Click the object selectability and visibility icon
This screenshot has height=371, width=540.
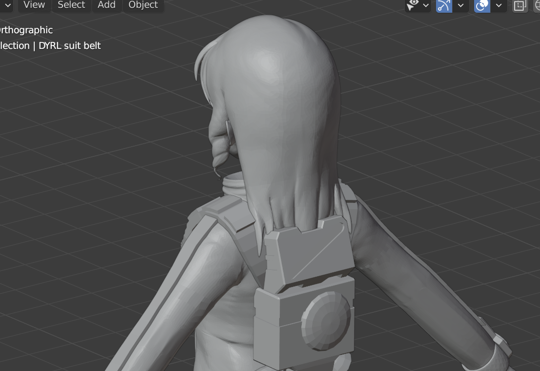coord(413,5)
